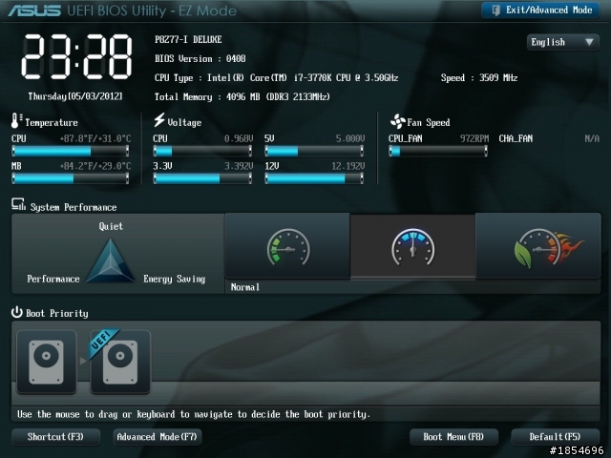The height and width of the screenshot is (458, 611).
Task: Click the Total Memory 4096 MB line
Action: coord(242,97)
